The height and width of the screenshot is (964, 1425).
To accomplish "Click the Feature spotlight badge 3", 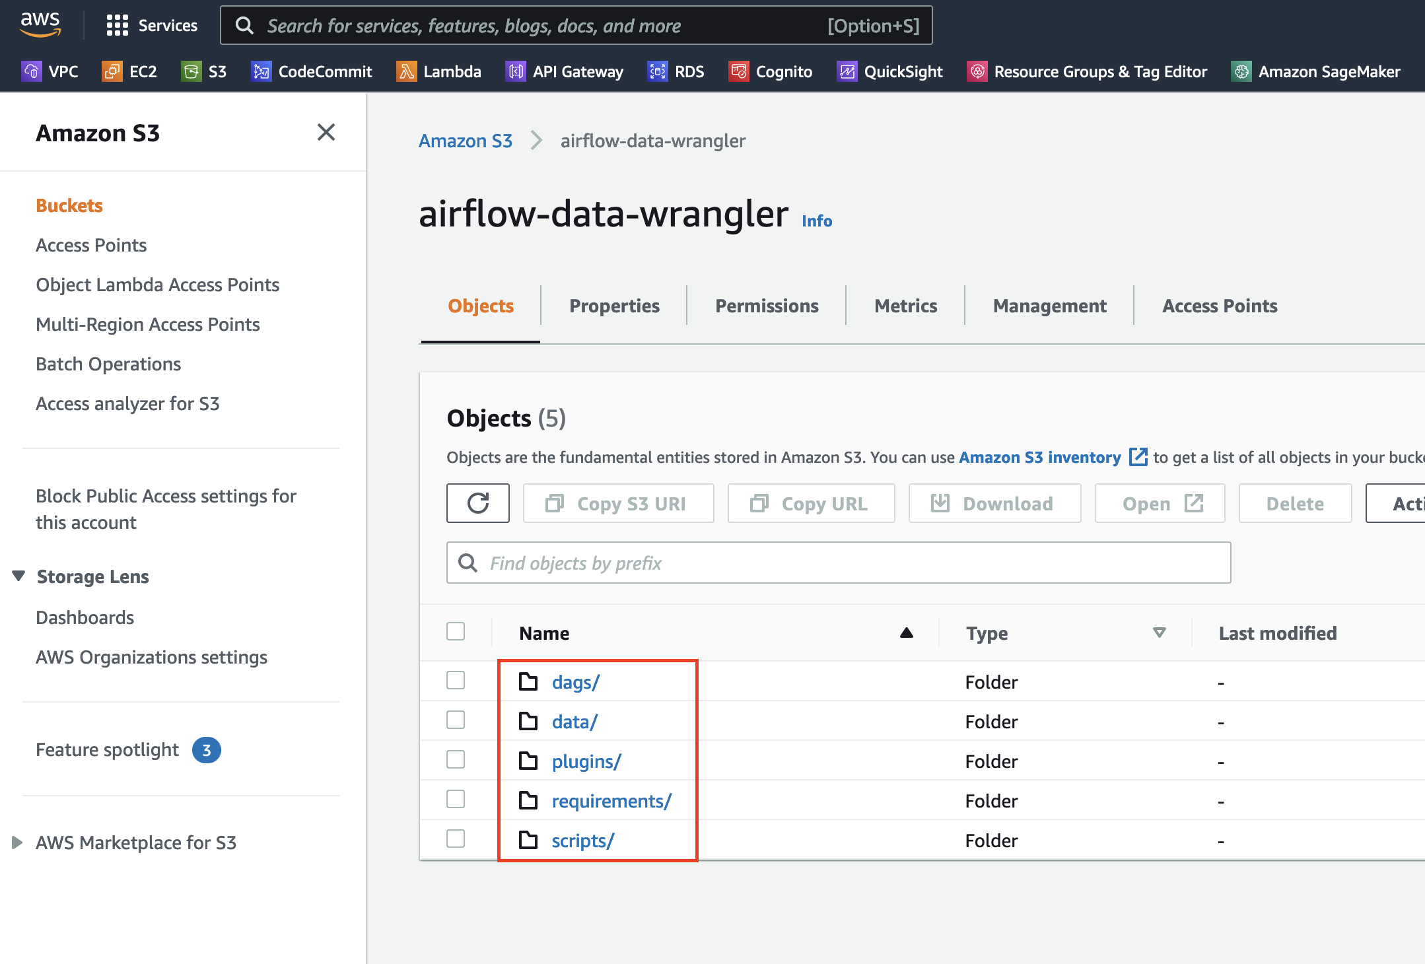I will [x=207, y=750].
